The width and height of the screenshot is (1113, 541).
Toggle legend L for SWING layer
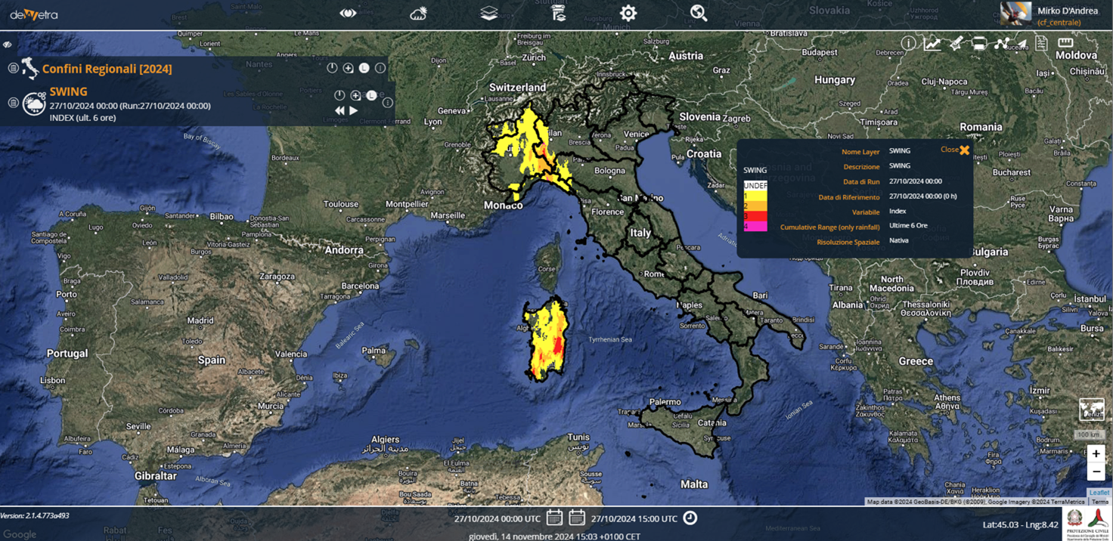372,95
